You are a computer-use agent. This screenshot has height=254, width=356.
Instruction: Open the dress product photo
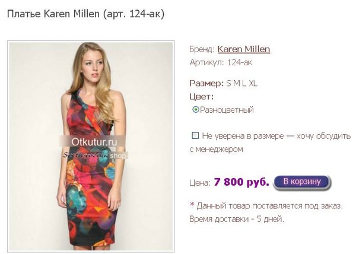91,146
